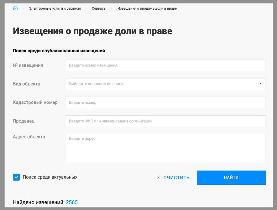Go to home via breadcrumb house icon
277x210 pixels.
coord(15,8)
